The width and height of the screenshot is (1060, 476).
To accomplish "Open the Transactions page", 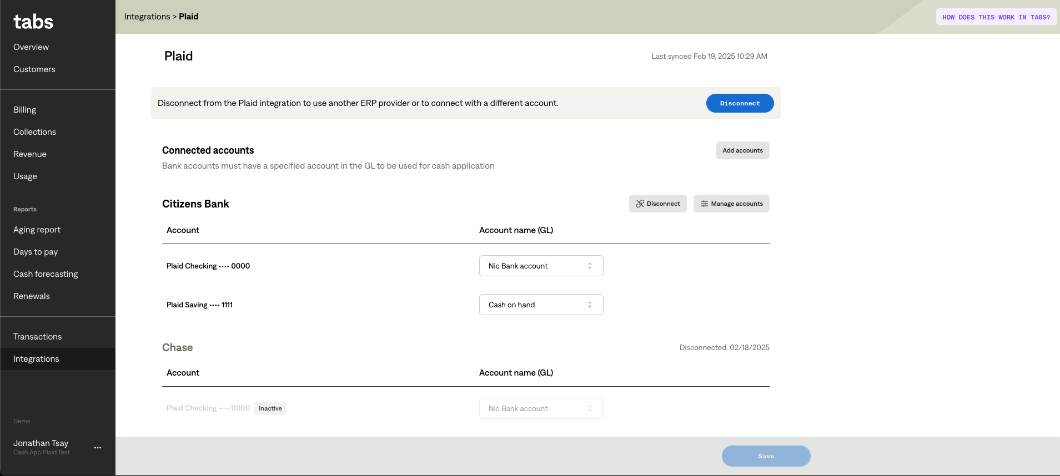I will pyautogui.click(x=38, y=337).
